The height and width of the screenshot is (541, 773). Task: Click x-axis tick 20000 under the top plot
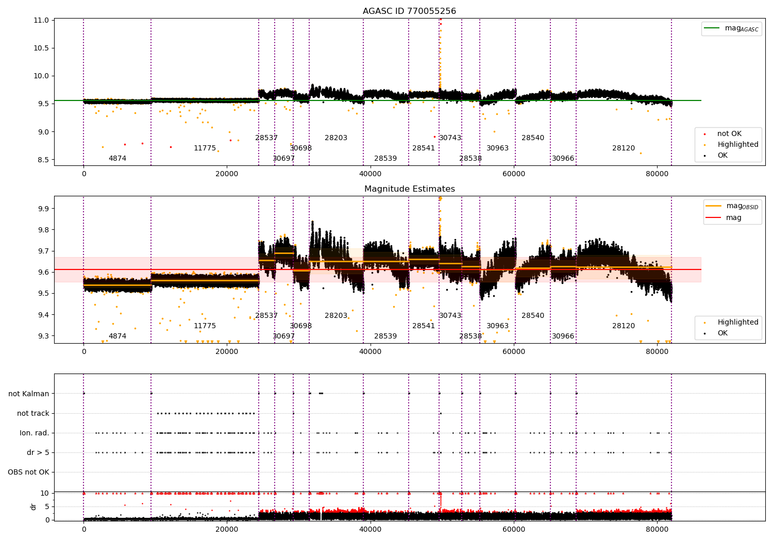tap(227, 174)
